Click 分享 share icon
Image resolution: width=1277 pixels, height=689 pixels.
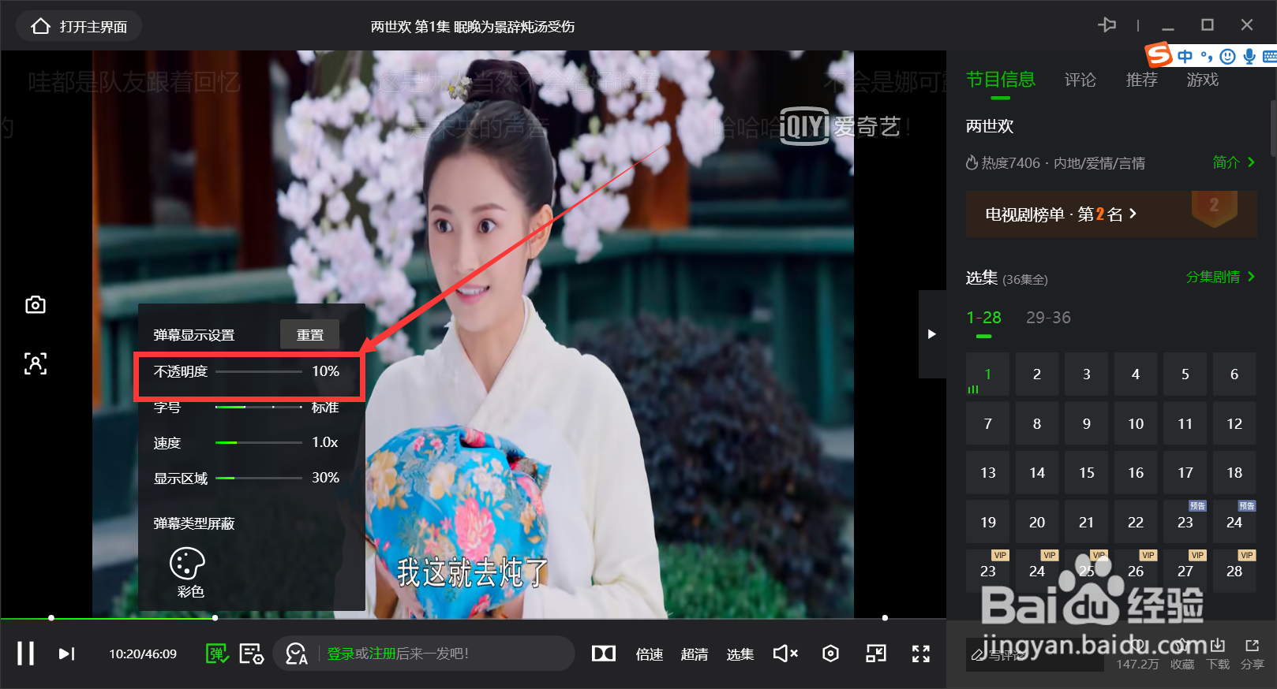click(x=1252, y=654)
